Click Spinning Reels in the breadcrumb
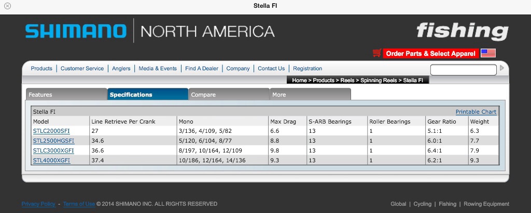531x213 pixels. pyautogui.click(x=379, y=80)
